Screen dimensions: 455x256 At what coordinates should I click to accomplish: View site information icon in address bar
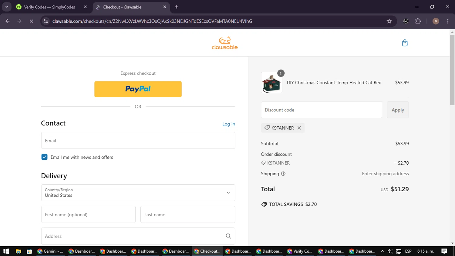[x=46, y=21]
